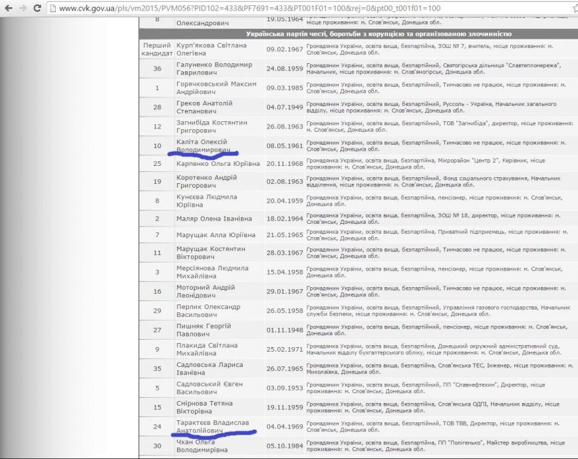Screen dimensions: 578x459
Task: Click the birth date 08.05.1961
Action: (285, 146)
